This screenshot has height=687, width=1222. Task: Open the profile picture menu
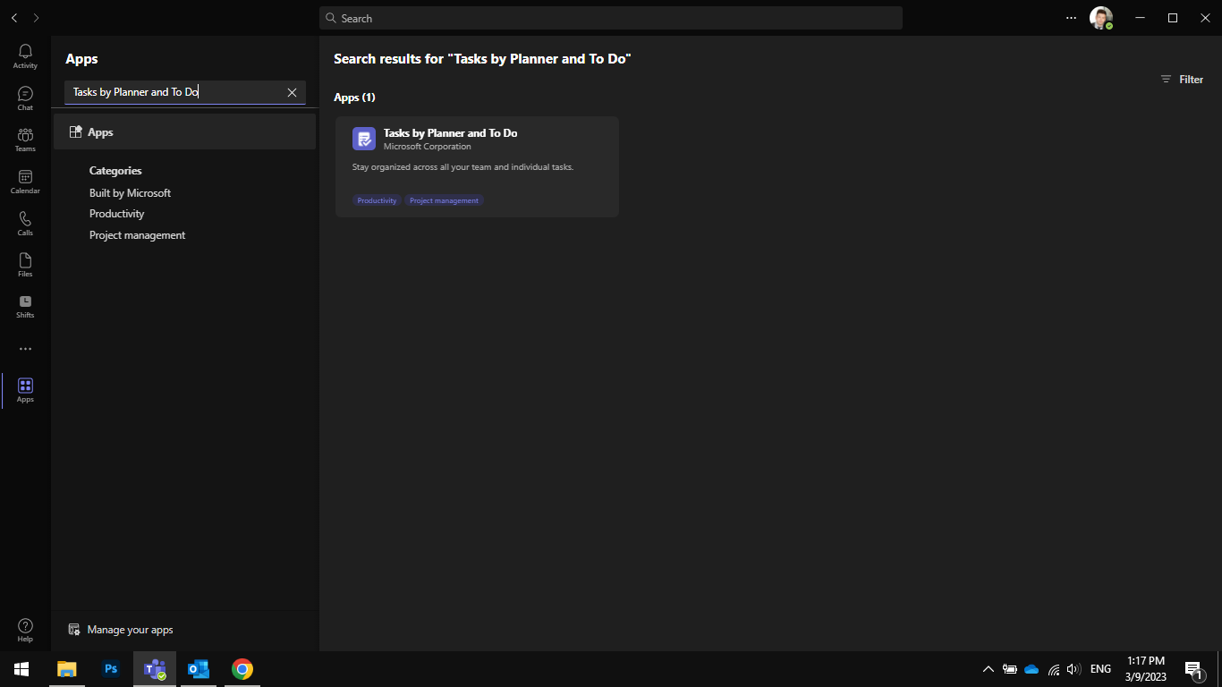(x=1101, y=18)
